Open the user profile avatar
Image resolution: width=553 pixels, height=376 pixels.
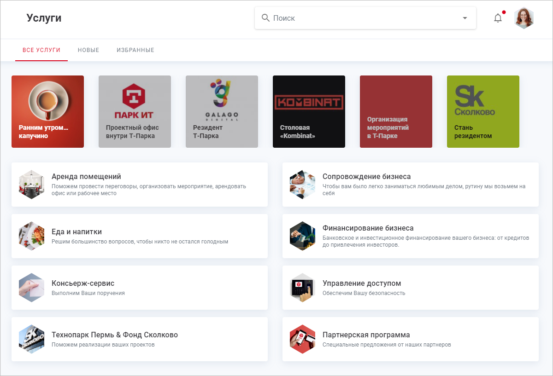pos(524,18)
